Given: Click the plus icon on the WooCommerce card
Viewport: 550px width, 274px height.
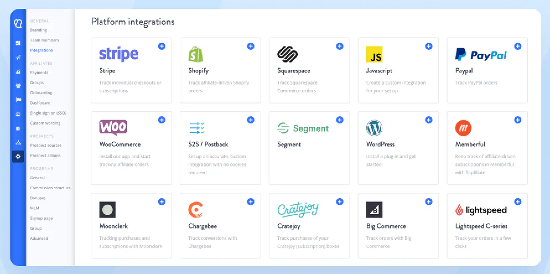Looking at the screenshot, I should pos(162,120).
